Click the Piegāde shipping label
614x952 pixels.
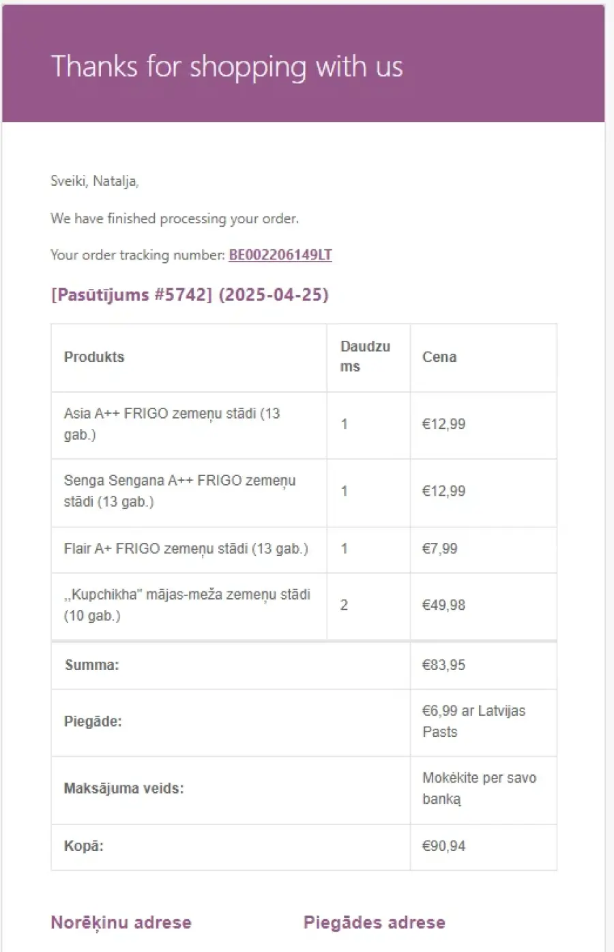click(93, 721)
